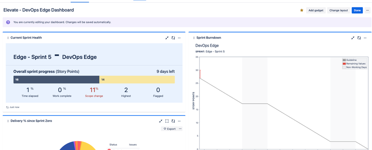The width and height of the screenshot is (372, 150).
Task: Open Sprint Burndown gadget more menu
Action: (365, 38)
